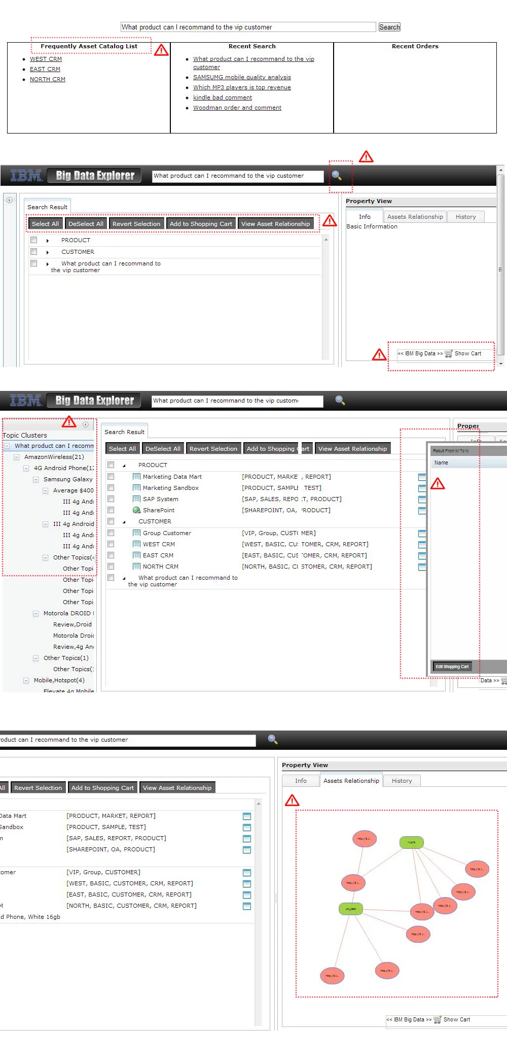Click the Marketing Sandbox table icon
The image size is (507, 1060).
(x=136, y=488)
